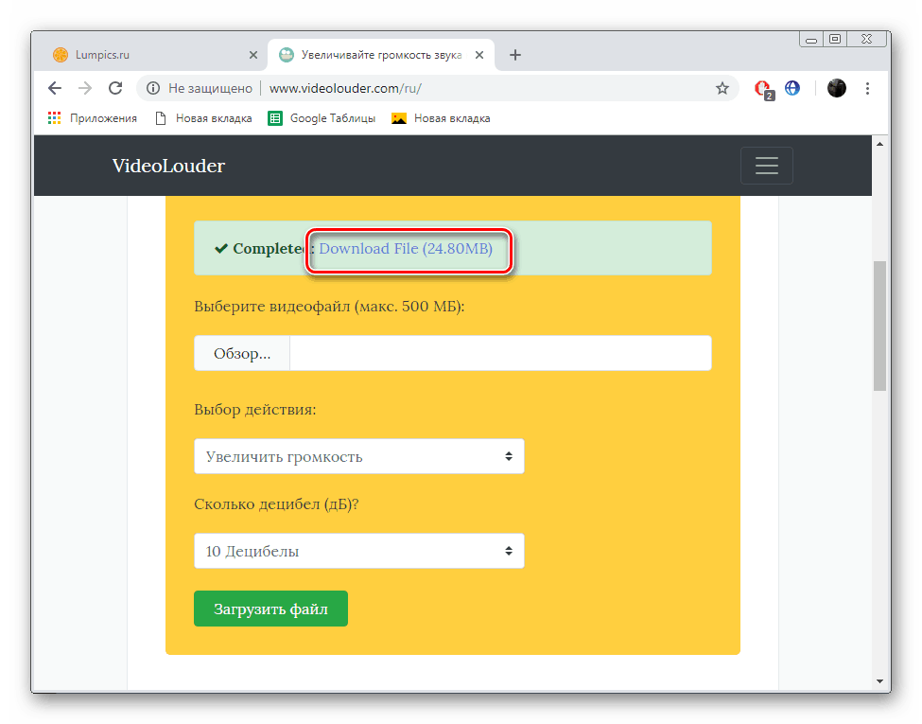This screenshot has height=724, width=922.
Task: Add a new browser tab
Action: pos(515,55)
